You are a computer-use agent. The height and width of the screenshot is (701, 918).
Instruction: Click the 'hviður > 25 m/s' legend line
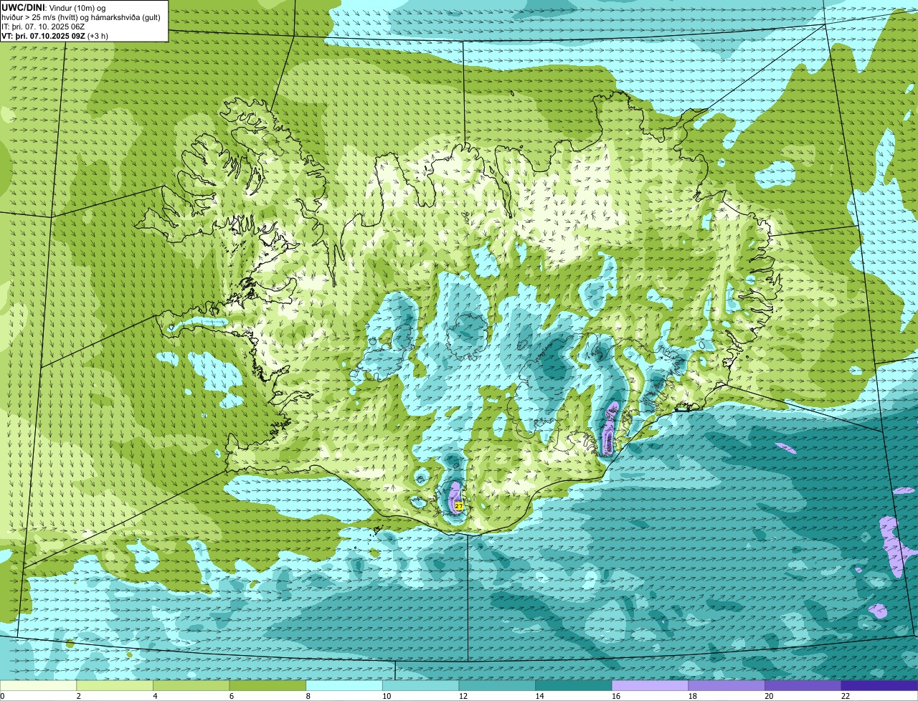[x=81, y=17]
